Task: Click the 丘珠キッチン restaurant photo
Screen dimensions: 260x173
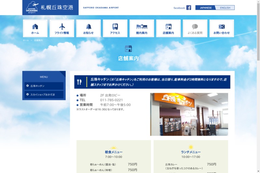Action: pos(189,114)
